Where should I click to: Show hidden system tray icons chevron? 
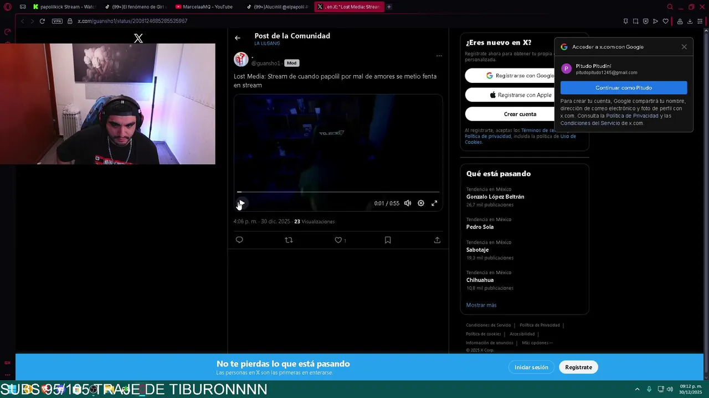[637, 389]
